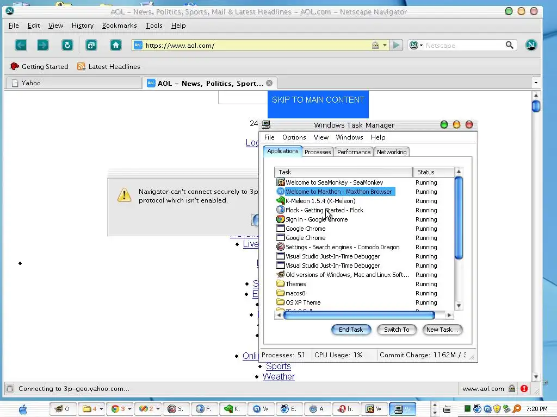Sort the task list by Status column header
The height and width of the screenshot is (417, 557).
coord(434,172)
